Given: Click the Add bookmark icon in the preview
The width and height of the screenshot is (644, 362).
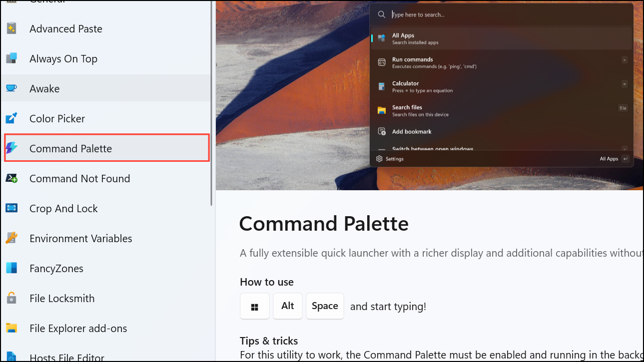Looking at the screenshot, I should [x=382, y=131].
